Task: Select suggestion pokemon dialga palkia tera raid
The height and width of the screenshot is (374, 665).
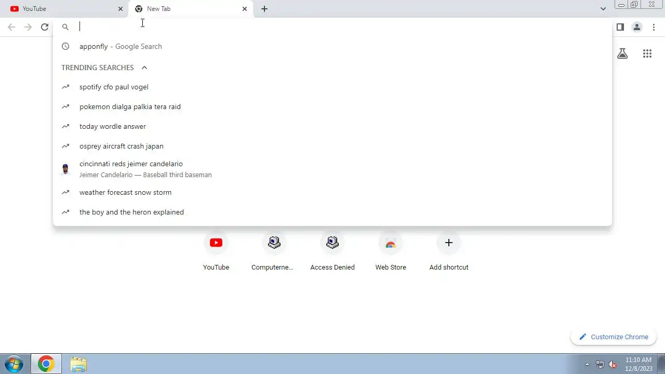Action: click(x=332, y=106)
